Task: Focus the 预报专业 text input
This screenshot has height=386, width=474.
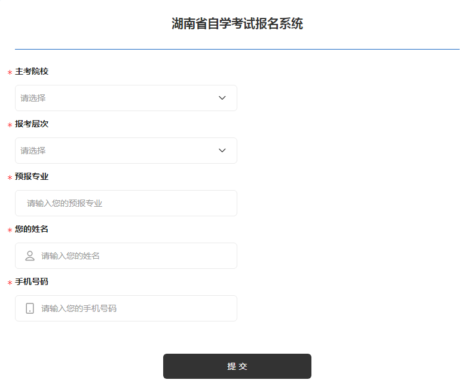Action: click(126, 203)
